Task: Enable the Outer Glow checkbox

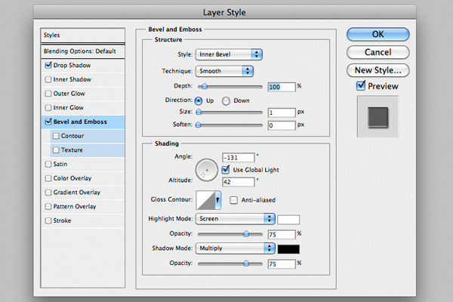Action: [48, 94]
